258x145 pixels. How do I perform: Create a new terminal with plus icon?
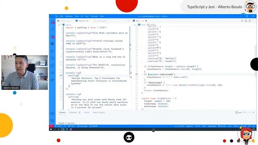tap(244, 112)
